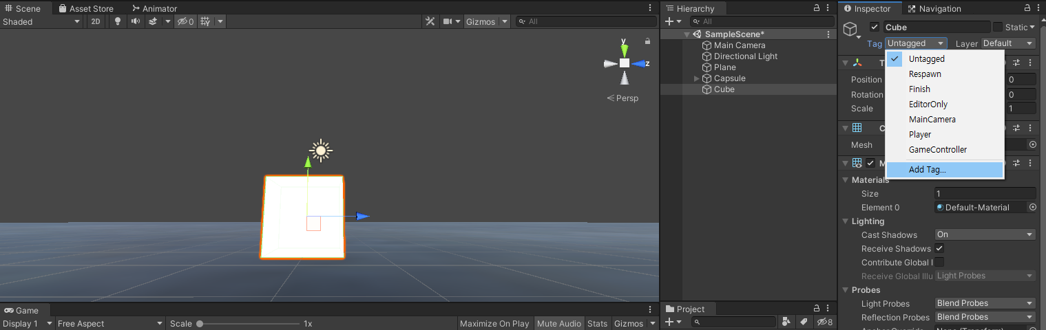The width and height of the screenshot is (1046, 330).
Task: Toggle hidden objects visibility count icon
Action: (x=185, y=21)
